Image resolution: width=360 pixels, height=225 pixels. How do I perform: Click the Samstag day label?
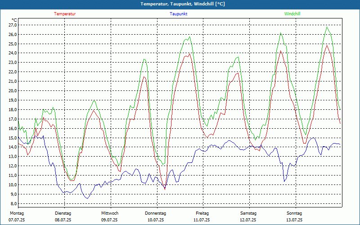[248, 213]
